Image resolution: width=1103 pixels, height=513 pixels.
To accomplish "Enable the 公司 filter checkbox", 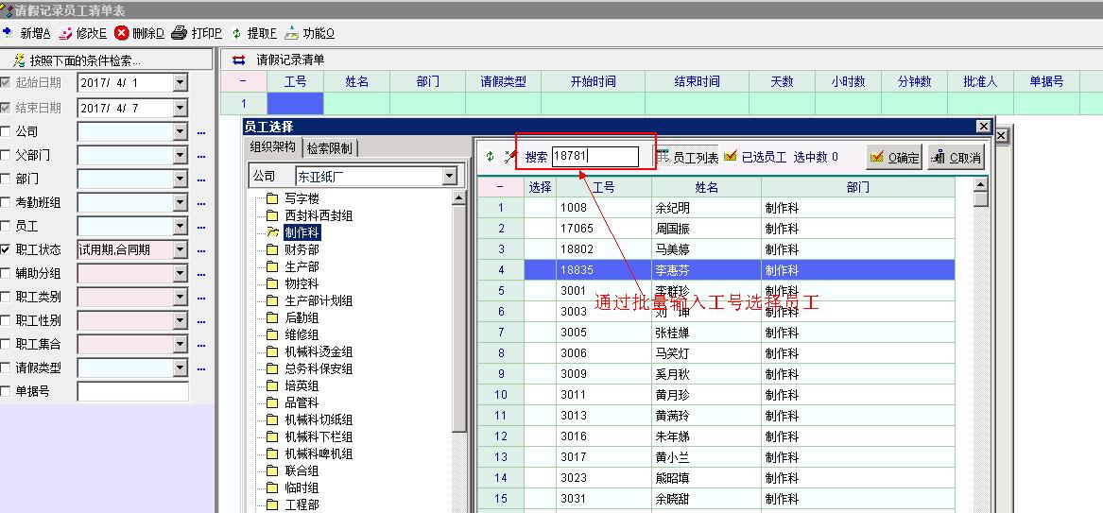I will pos(7,132).
